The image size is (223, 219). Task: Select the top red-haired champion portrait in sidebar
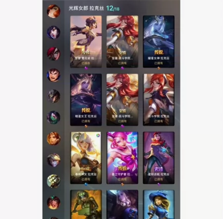(x=53, y=11)
